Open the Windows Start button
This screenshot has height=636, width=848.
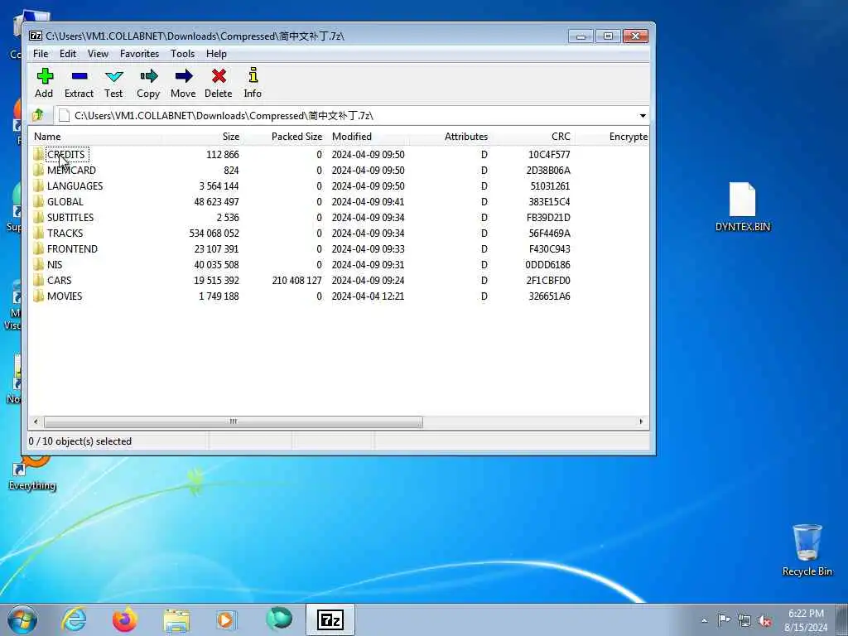point(22,619)
